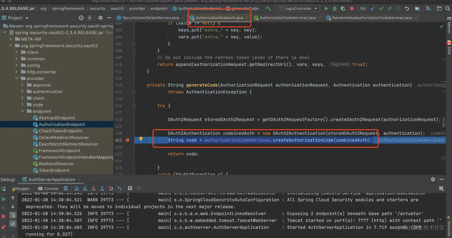Open the Debugger tab

click(21, 188)
